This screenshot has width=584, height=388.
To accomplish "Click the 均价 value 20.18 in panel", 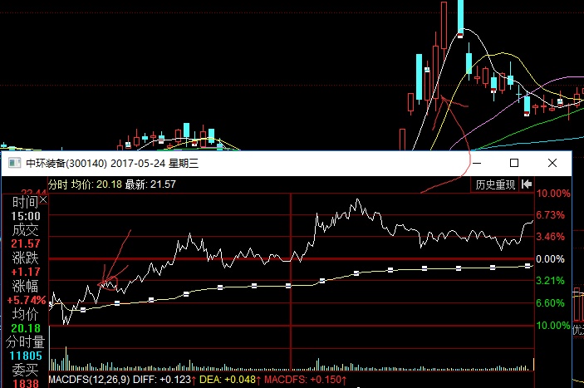I will [23, 328].
